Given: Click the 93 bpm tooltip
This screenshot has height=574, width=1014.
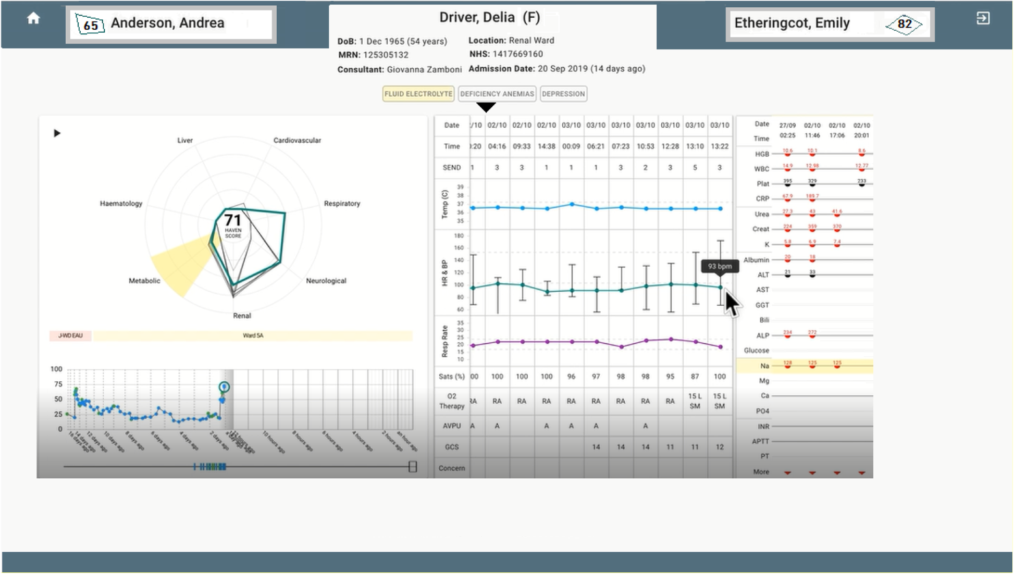Looking at the screenshot, I should coord(720,266).
